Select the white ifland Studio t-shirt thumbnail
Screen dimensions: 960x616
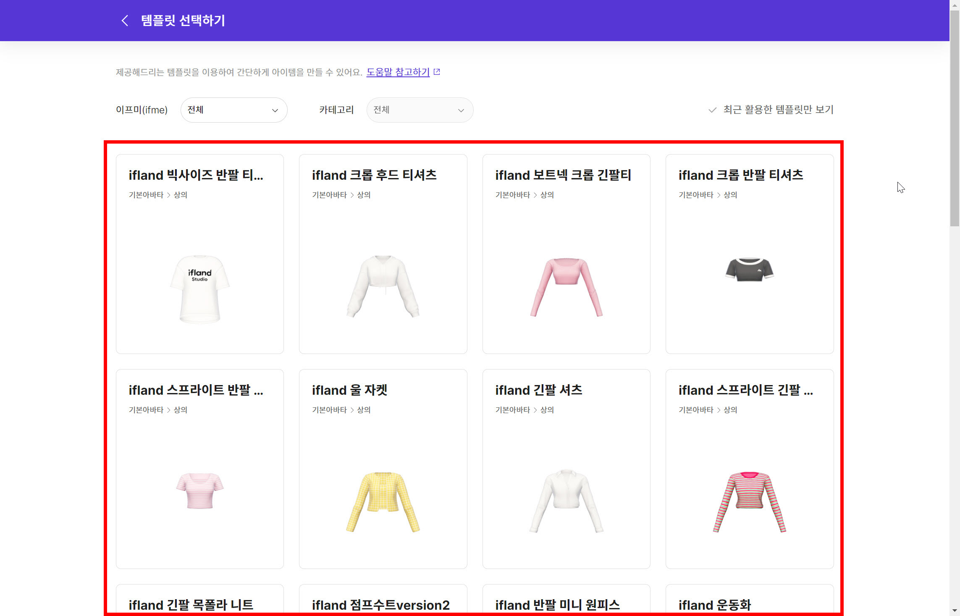click(199, 289)
